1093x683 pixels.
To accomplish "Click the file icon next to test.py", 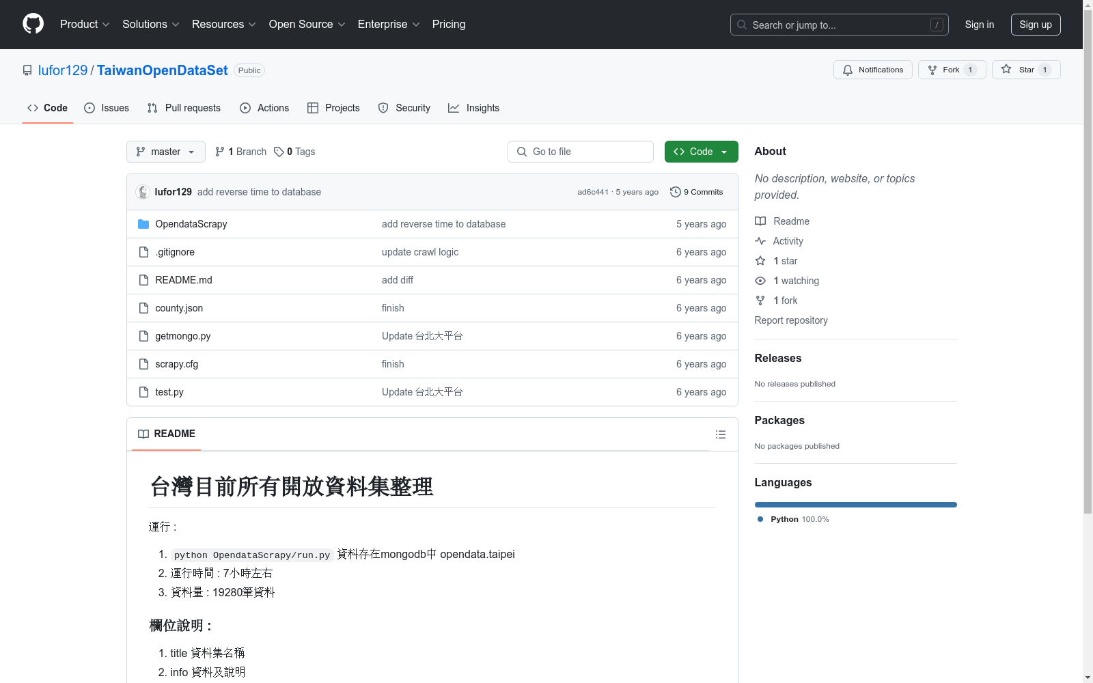I will (143, 392).
